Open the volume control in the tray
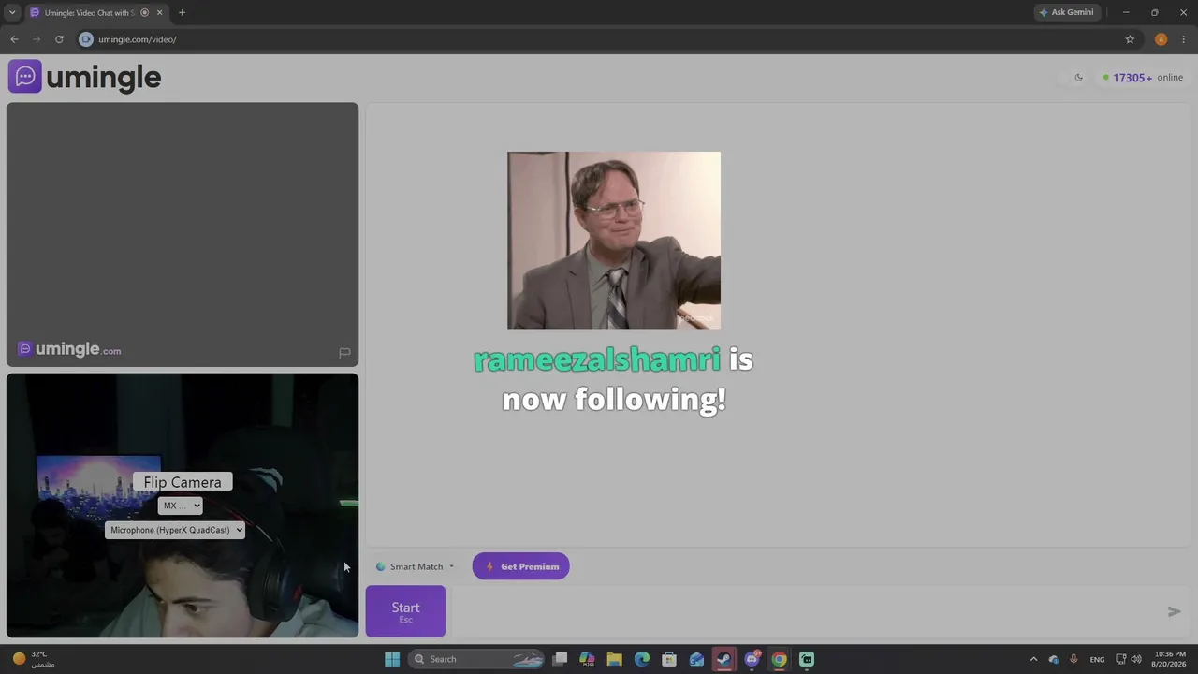 1136,659
